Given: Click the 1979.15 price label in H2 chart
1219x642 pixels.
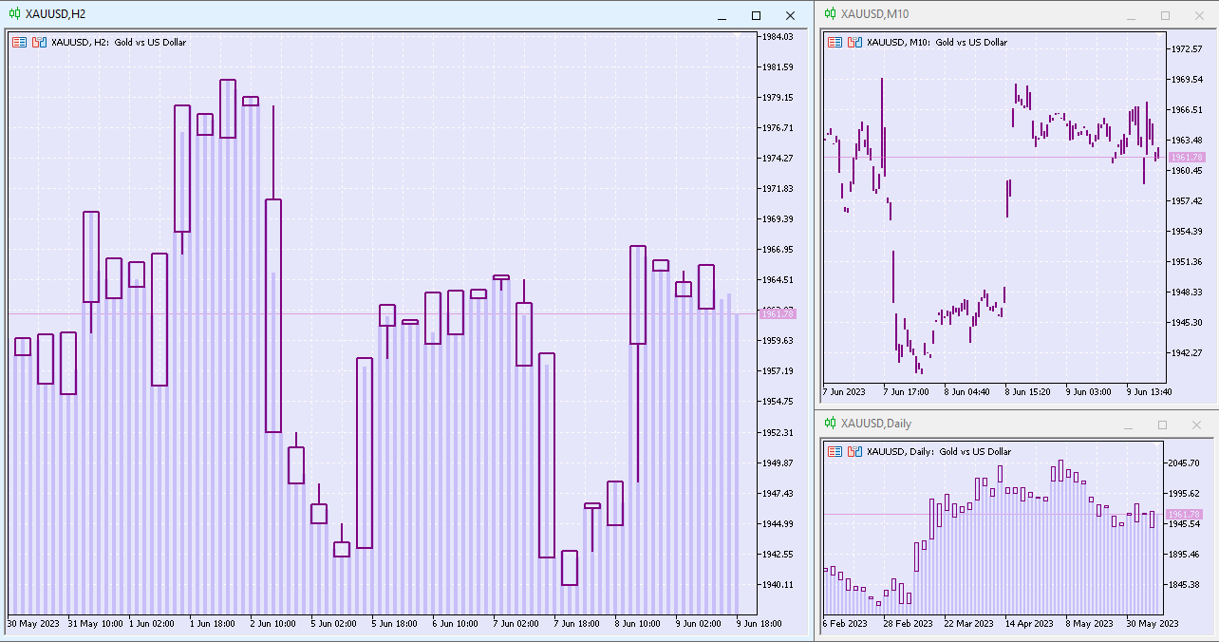Looking at the screenshot, I should (778, 97).
